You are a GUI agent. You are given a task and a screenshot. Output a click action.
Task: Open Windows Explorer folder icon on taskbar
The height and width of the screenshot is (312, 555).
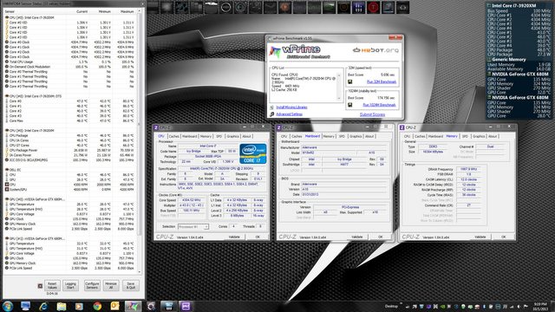coord(62,306)
